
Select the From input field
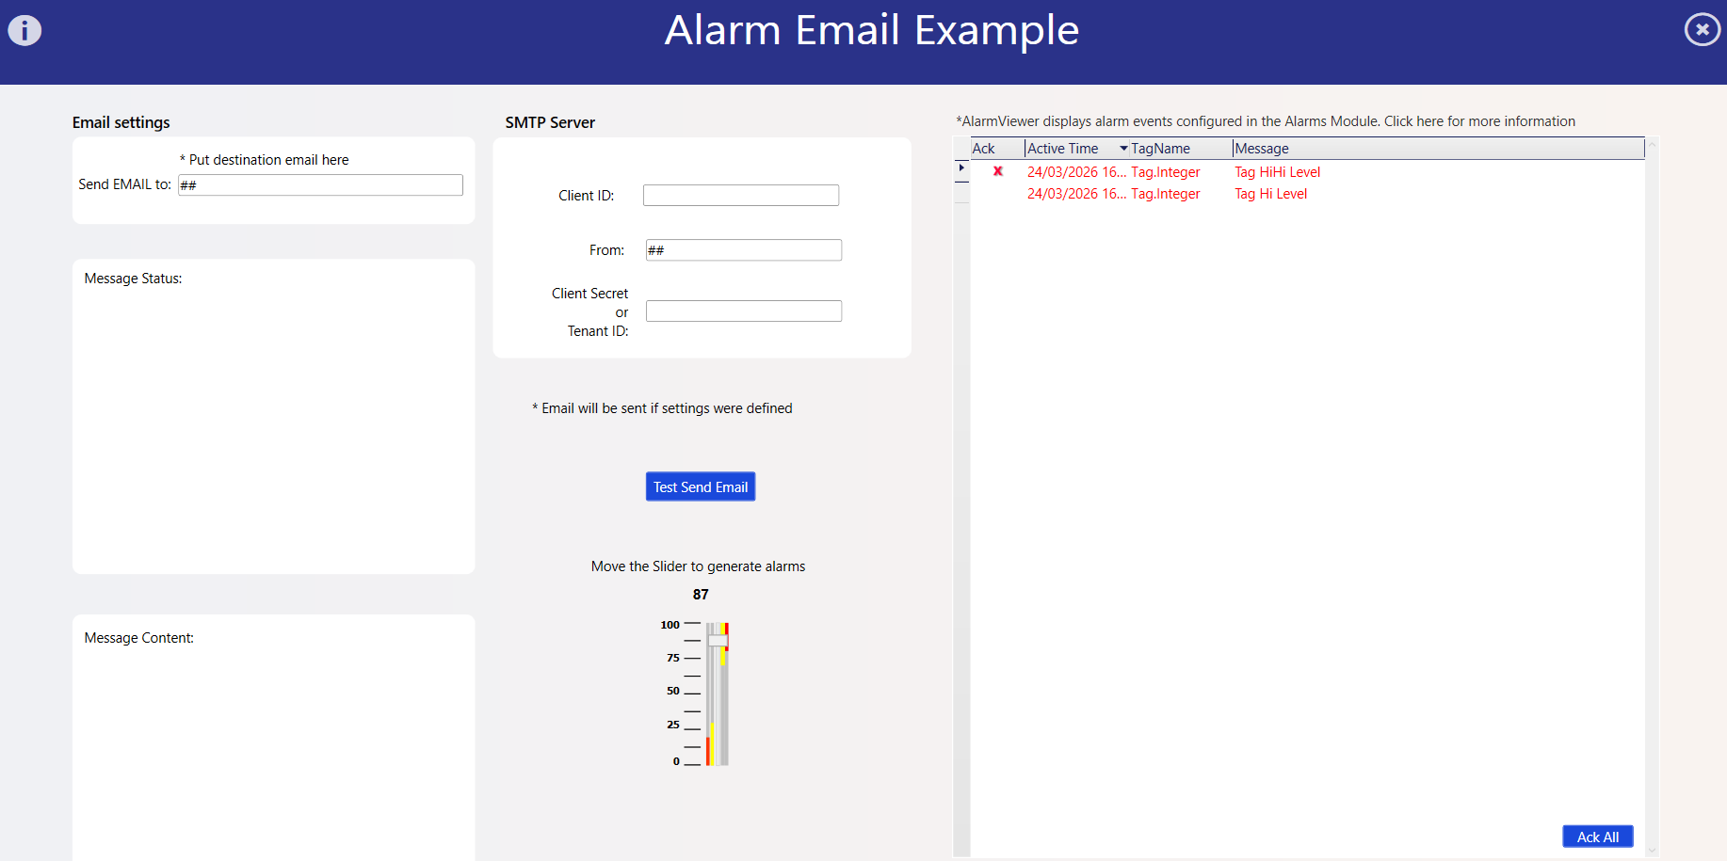click(743, 250)
